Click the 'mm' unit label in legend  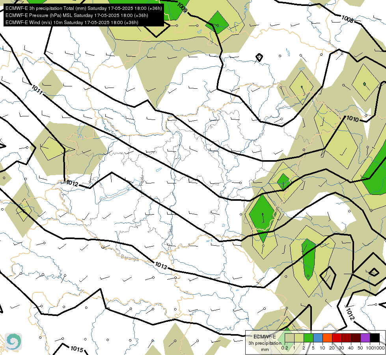tap(265, 349)
